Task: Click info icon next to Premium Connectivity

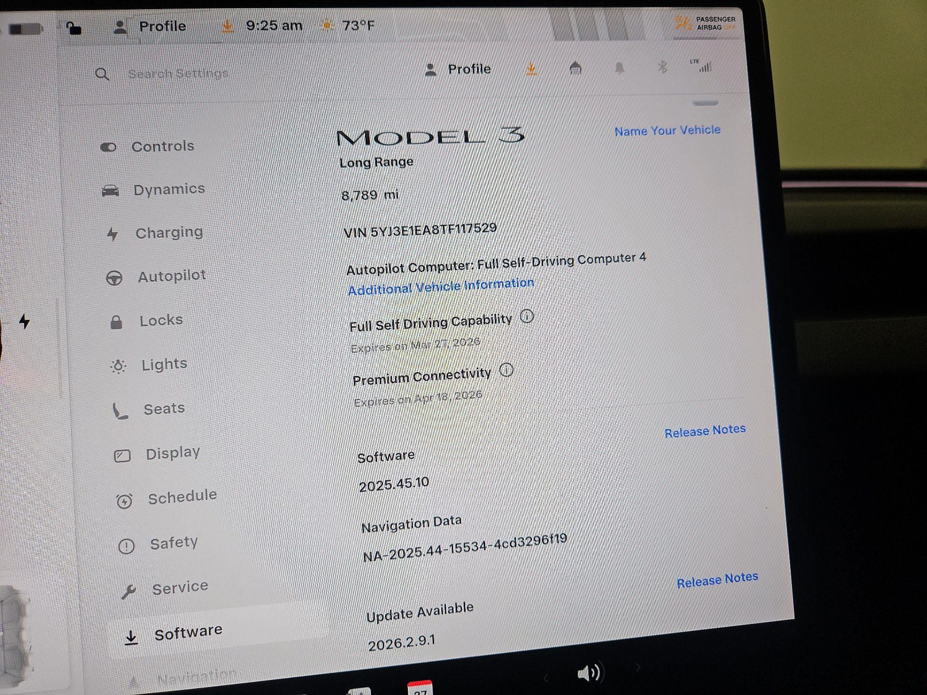Action: [506, 370]
